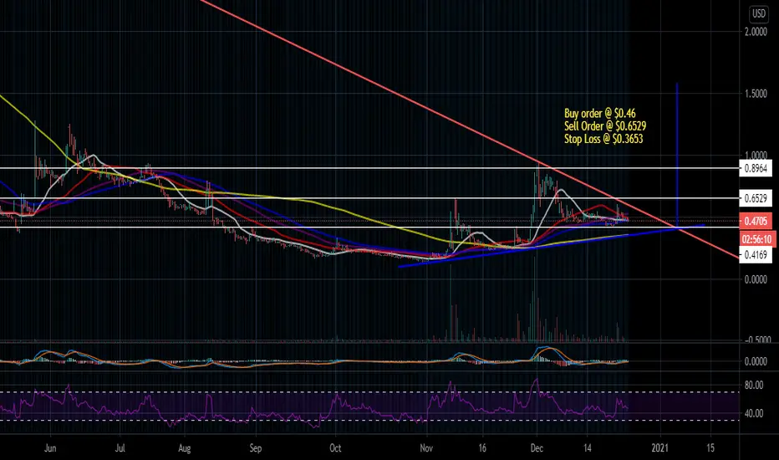Click the RSI 80.00 scale label
The height and width of the screenshot is (460, 779).
pyautogui.click(x=754, y=386)
